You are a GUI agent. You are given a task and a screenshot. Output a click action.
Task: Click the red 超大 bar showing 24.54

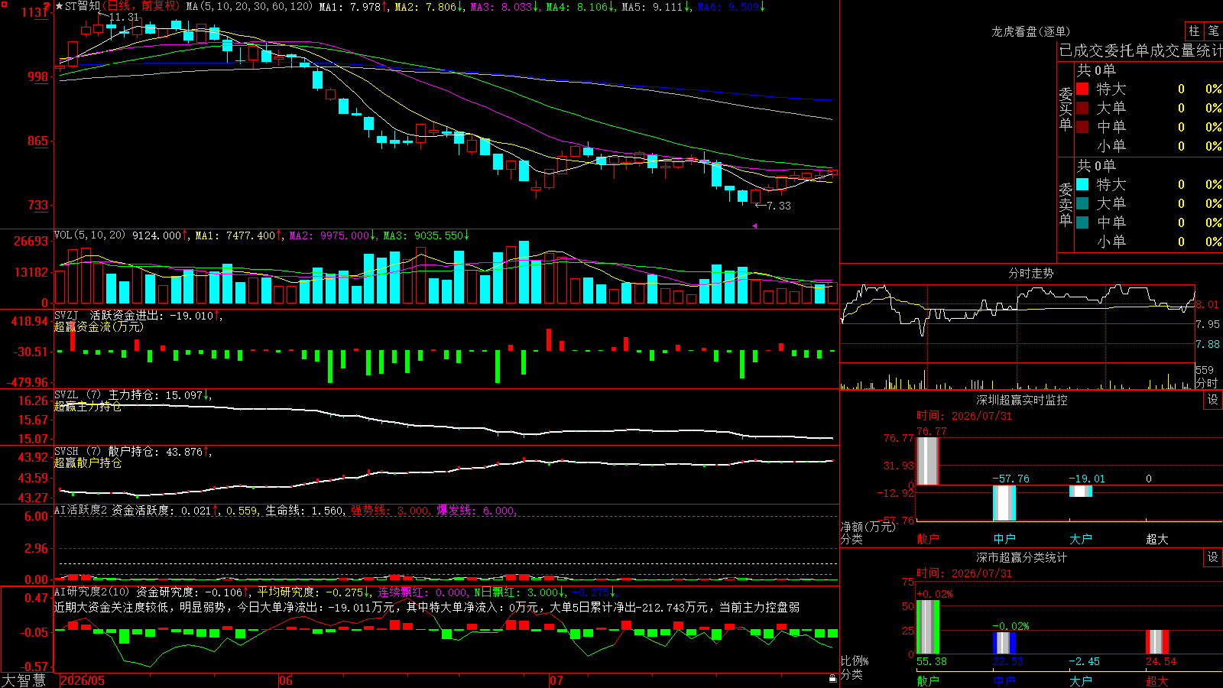1157,642
